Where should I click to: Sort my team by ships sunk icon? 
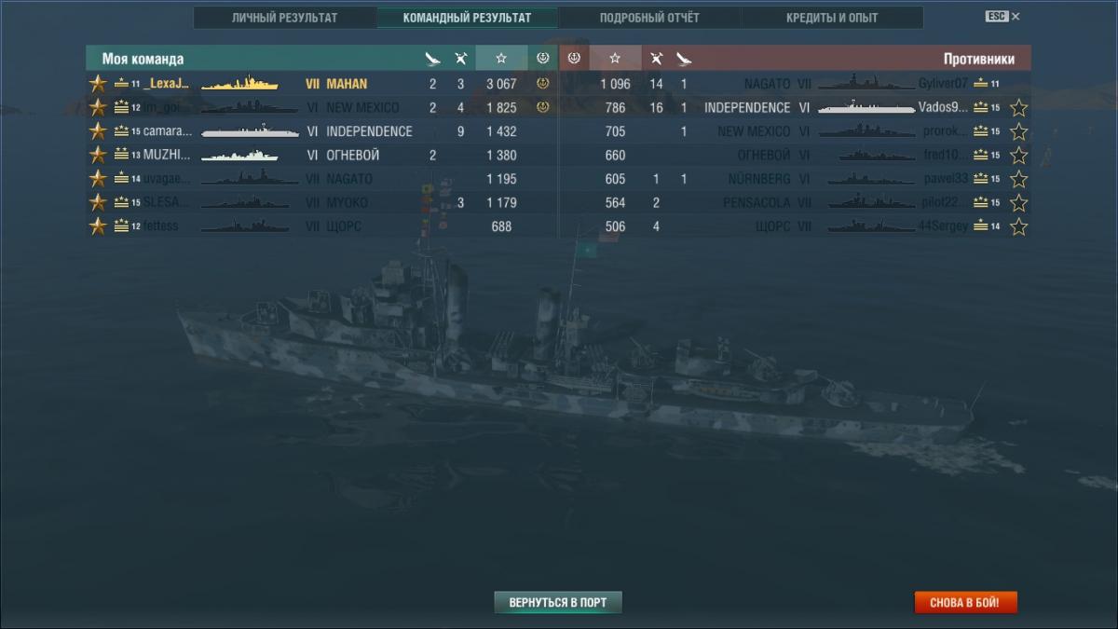tap(432, 59)
